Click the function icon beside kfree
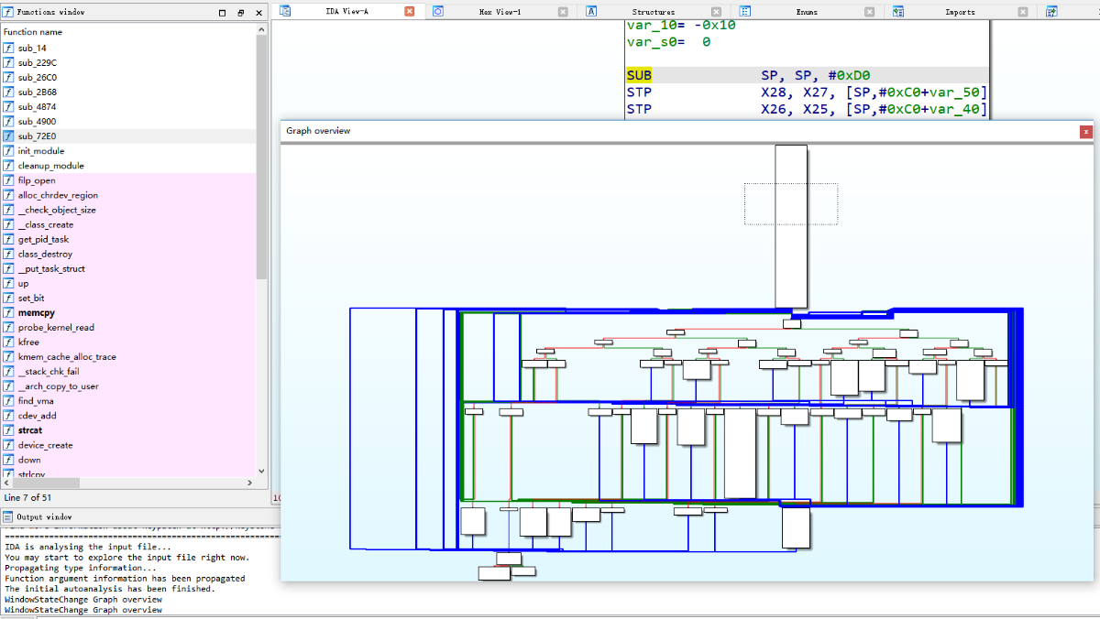 click(8, 342)
